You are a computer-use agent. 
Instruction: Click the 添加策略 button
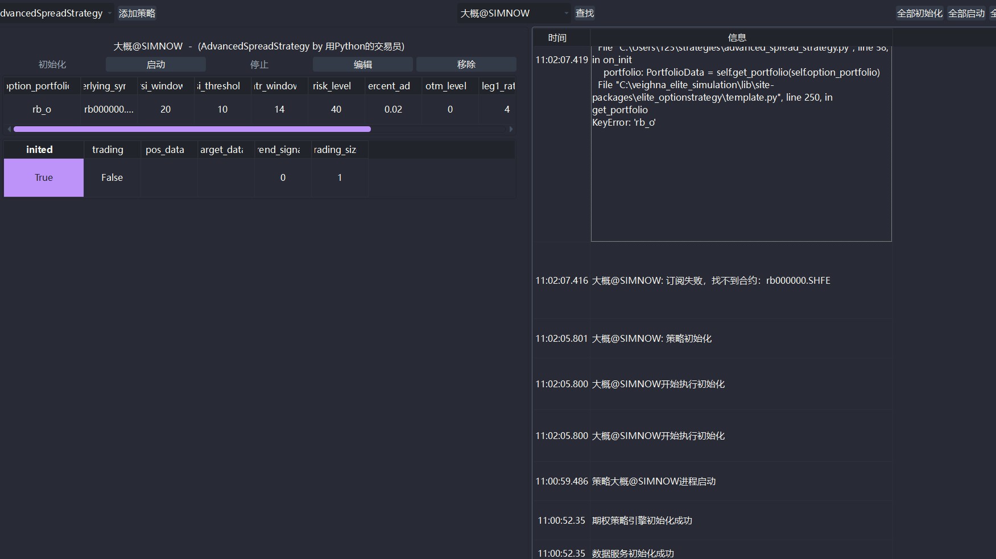pos(137,13)
